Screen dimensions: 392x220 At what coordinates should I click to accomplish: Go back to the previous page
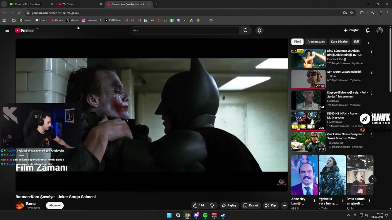[x=4, y=13]
